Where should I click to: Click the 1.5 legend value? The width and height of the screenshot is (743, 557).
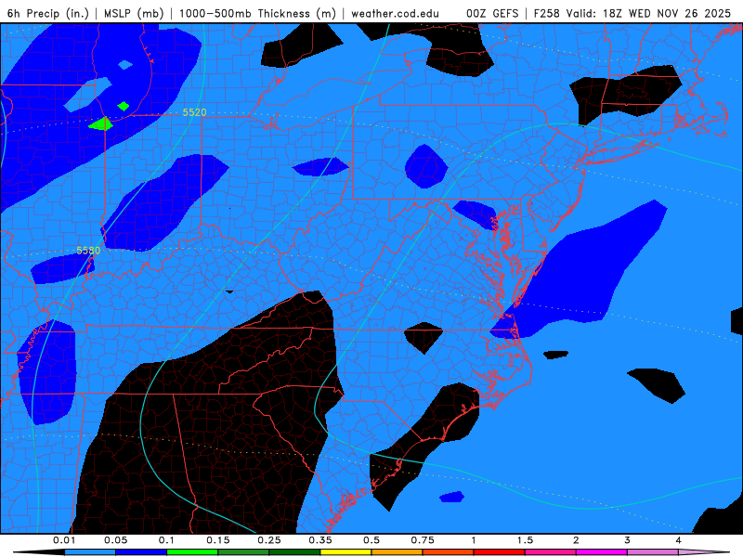tap(525, 540)
